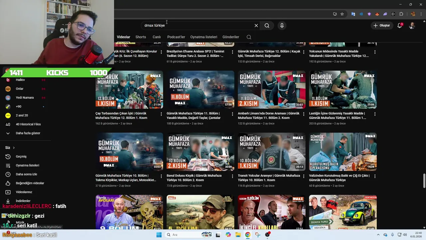
Task: Open 'Ambarlı Limanı'nda Dorse Araması' title link
Action: 269,115
